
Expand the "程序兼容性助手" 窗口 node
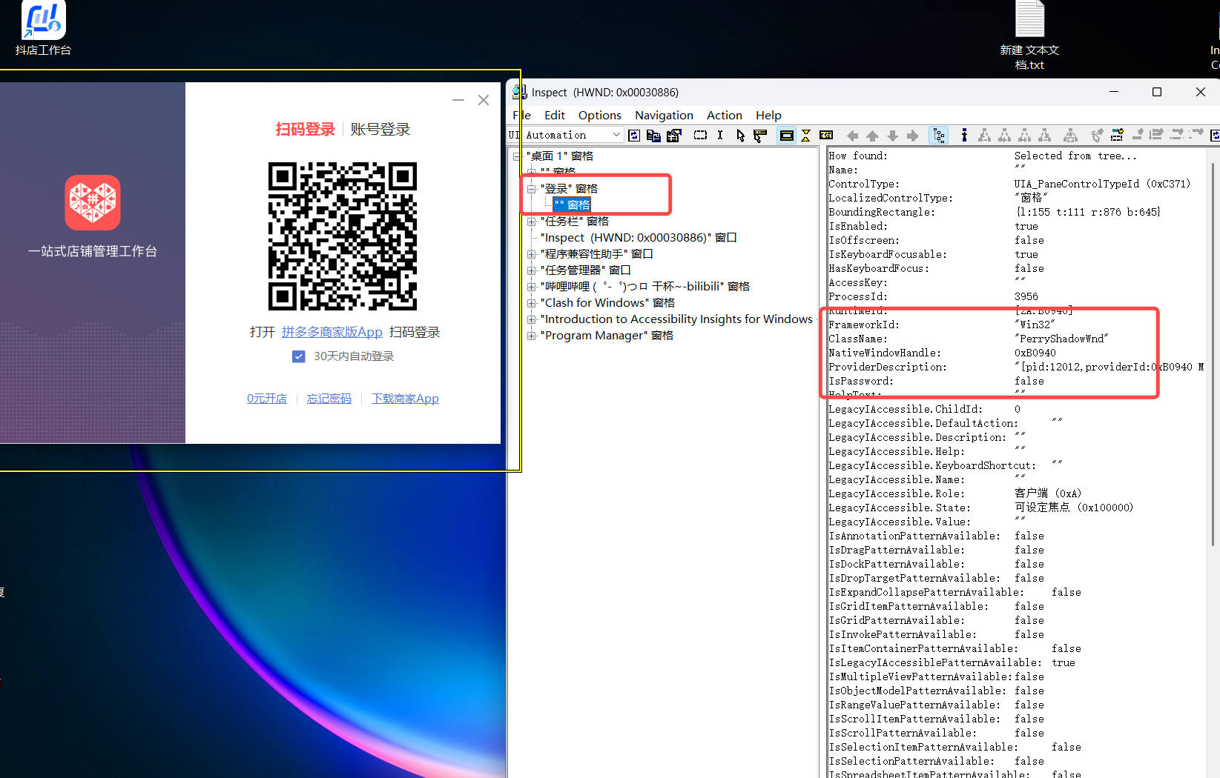pos(531,254)
